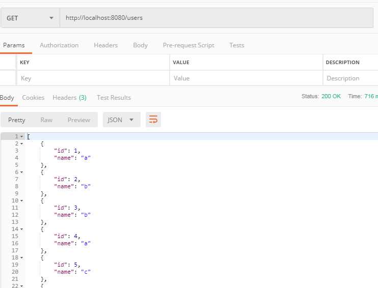Select the Preview view button
This screenshot has height=288, width=378.
click(79, 120)
